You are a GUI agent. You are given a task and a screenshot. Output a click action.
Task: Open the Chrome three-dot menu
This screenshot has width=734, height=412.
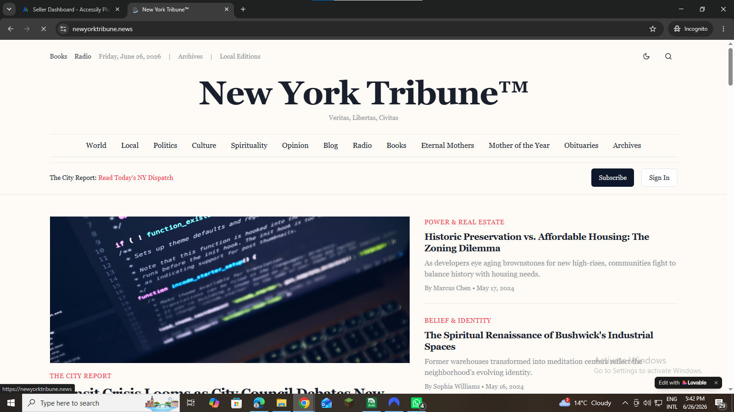[723, 29]
